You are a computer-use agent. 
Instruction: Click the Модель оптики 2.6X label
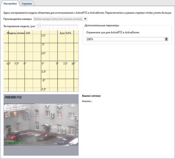click(x=18, y=33)
